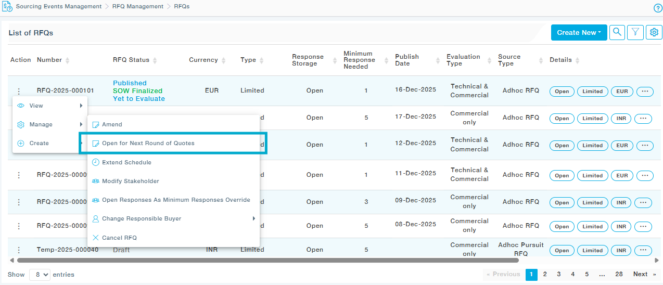663x285 pixels.
Task: Sort by the Publish Date column
Action: click(x=439, y=60)
